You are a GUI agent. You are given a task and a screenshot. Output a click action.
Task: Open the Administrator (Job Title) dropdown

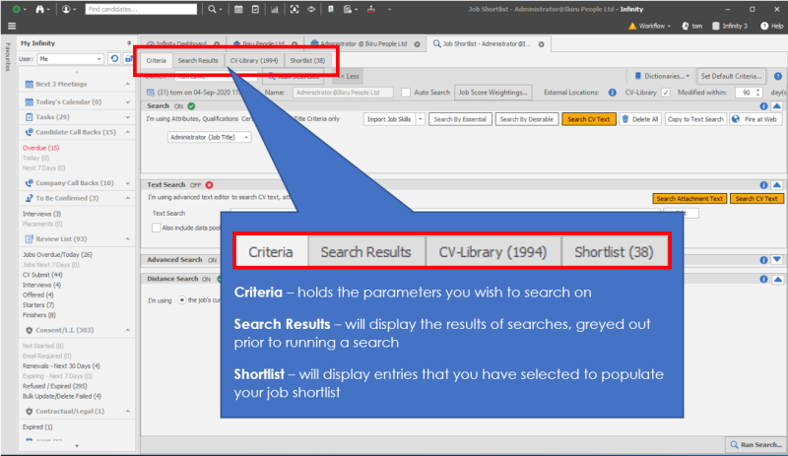211,138
